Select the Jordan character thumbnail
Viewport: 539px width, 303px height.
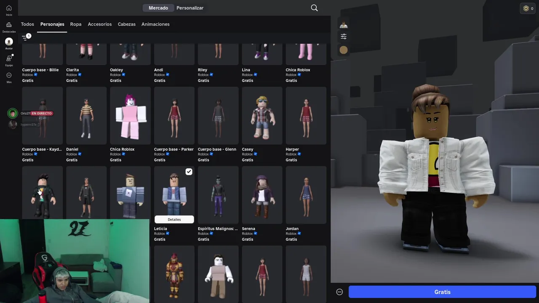click(306, 195)
